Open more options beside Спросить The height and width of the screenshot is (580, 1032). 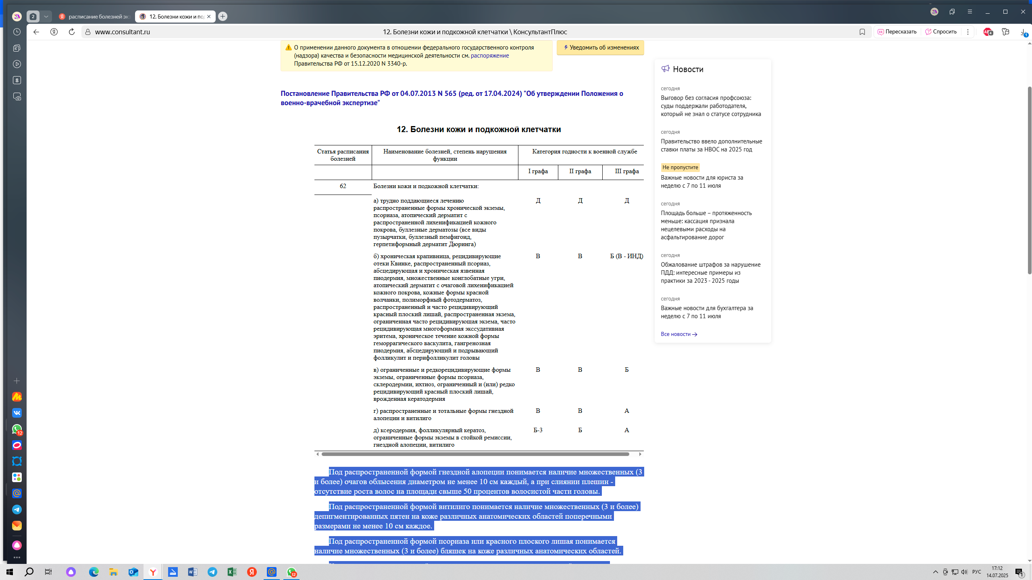(968, 32)
